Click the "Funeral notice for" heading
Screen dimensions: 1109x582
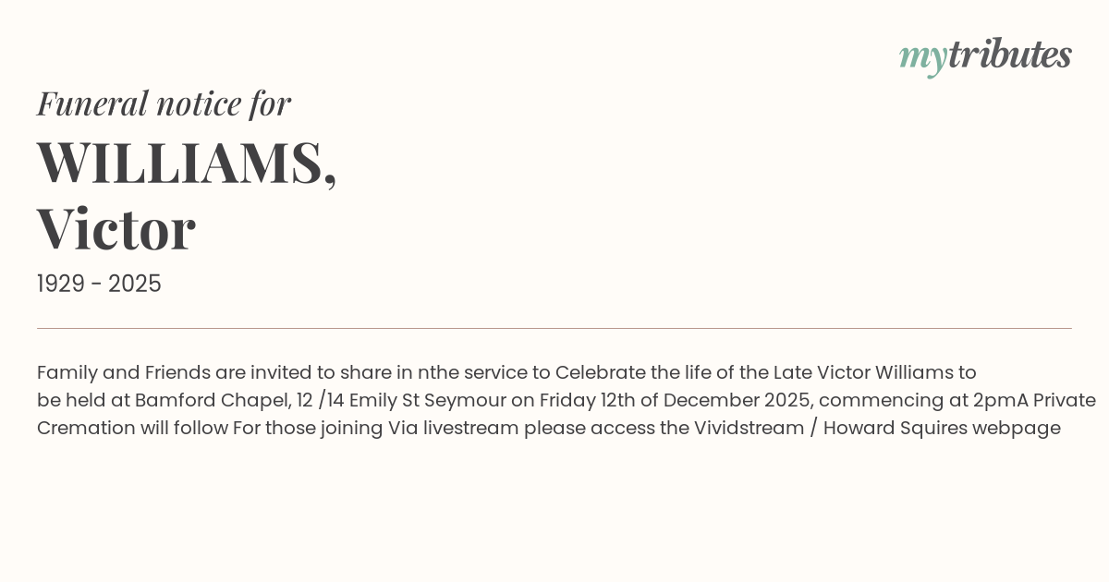point(164,103)
